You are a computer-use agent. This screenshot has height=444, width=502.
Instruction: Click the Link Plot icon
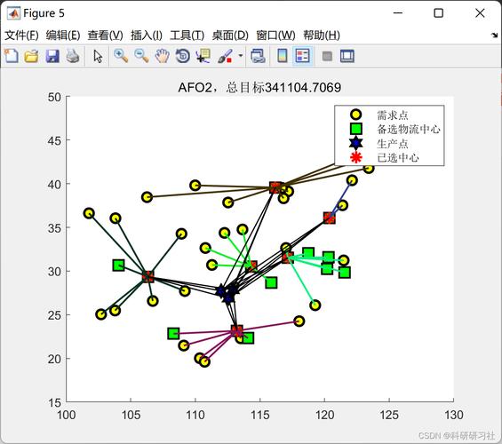pyautogui.click(x=258, y=56)
